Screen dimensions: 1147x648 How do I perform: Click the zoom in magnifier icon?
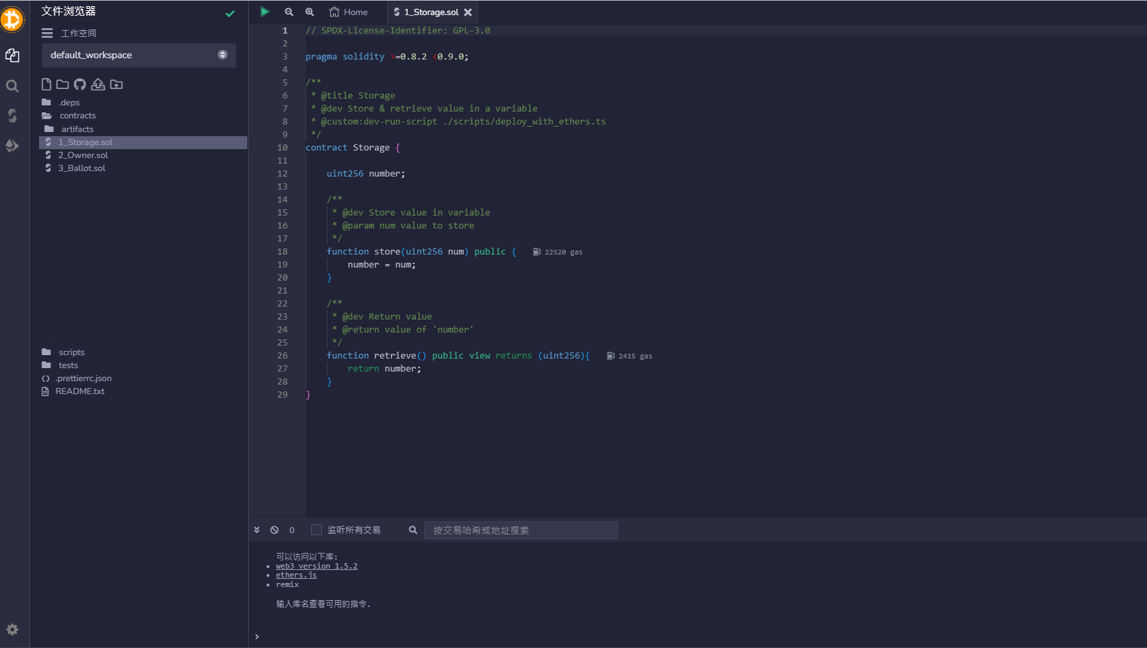click(310, 12)
